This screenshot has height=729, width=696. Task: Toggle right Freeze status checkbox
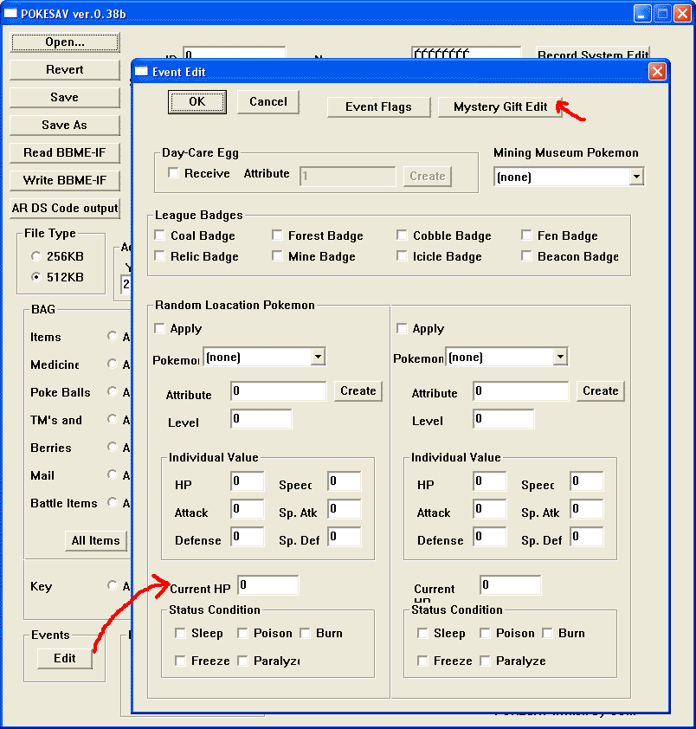422,661
